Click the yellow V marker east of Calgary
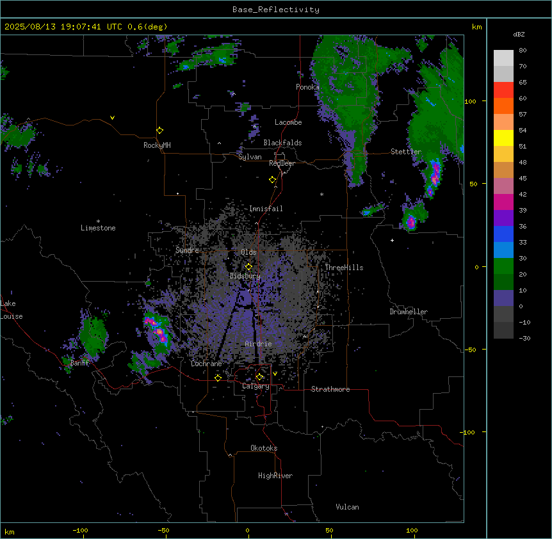The image size is (552, 539). [275, 374]
